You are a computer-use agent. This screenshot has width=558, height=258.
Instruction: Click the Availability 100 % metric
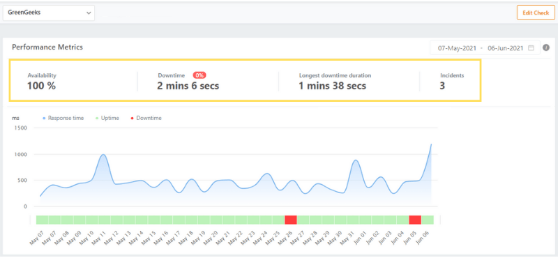(x=41, y=86)
